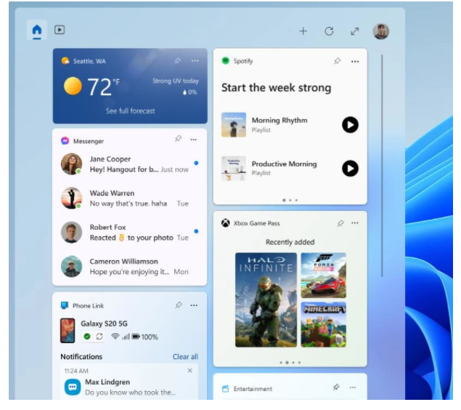Open the user profile picture
This screenshot has width=461, height=410.
381,31
